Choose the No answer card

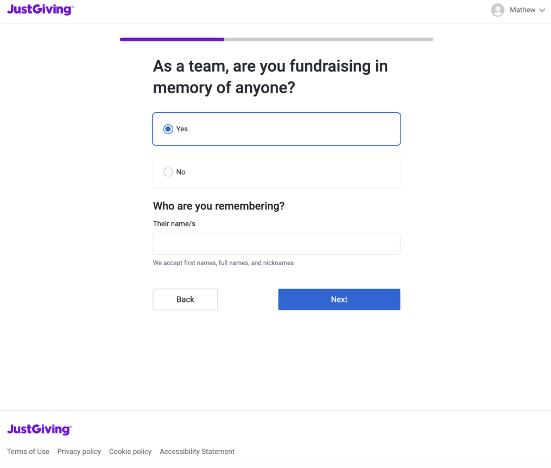276,171
